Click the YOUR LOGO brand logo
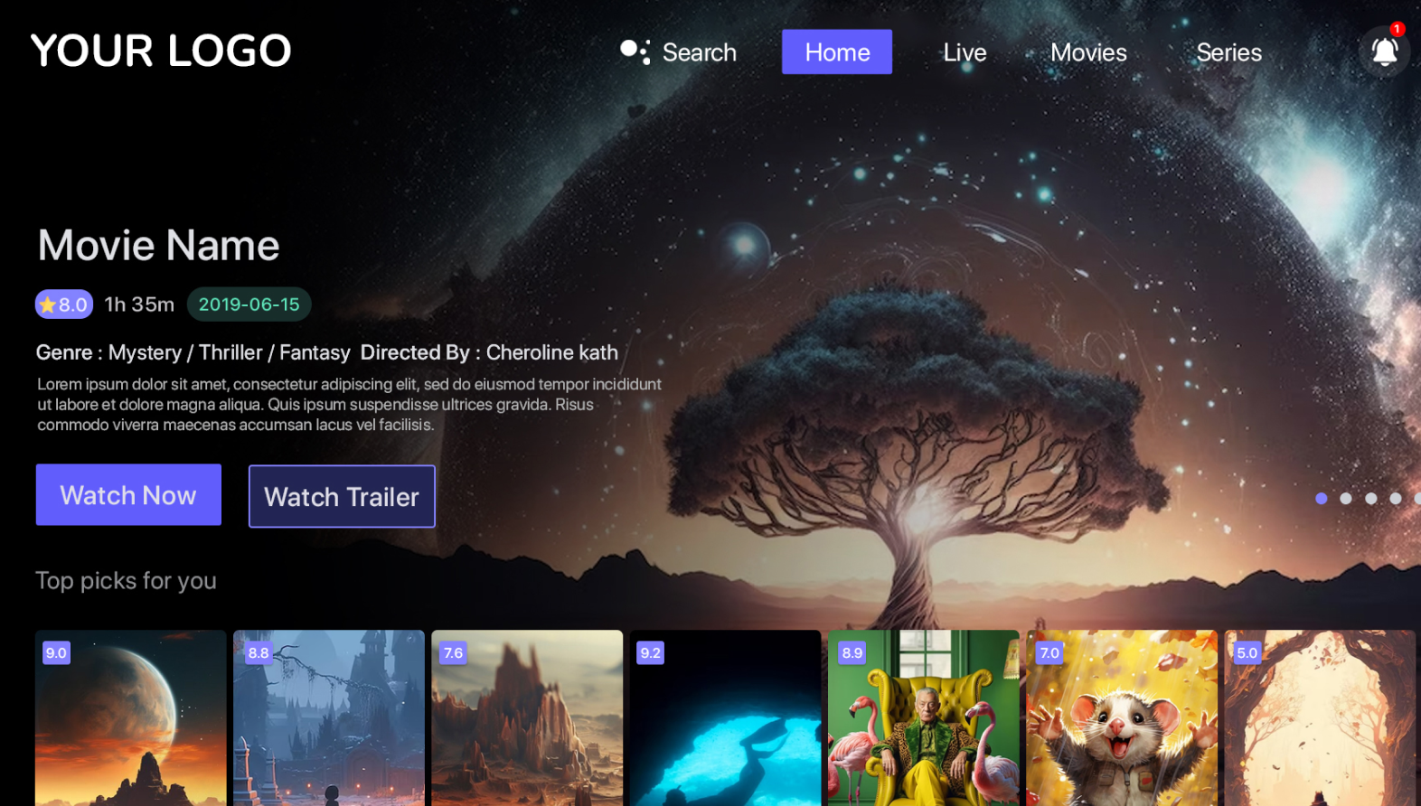 click(161, 51)
